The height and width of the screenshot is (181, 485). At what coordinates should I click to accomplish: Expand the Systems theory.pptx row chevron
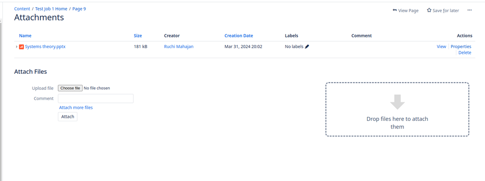pyautogui.click(x=17, y=47)
